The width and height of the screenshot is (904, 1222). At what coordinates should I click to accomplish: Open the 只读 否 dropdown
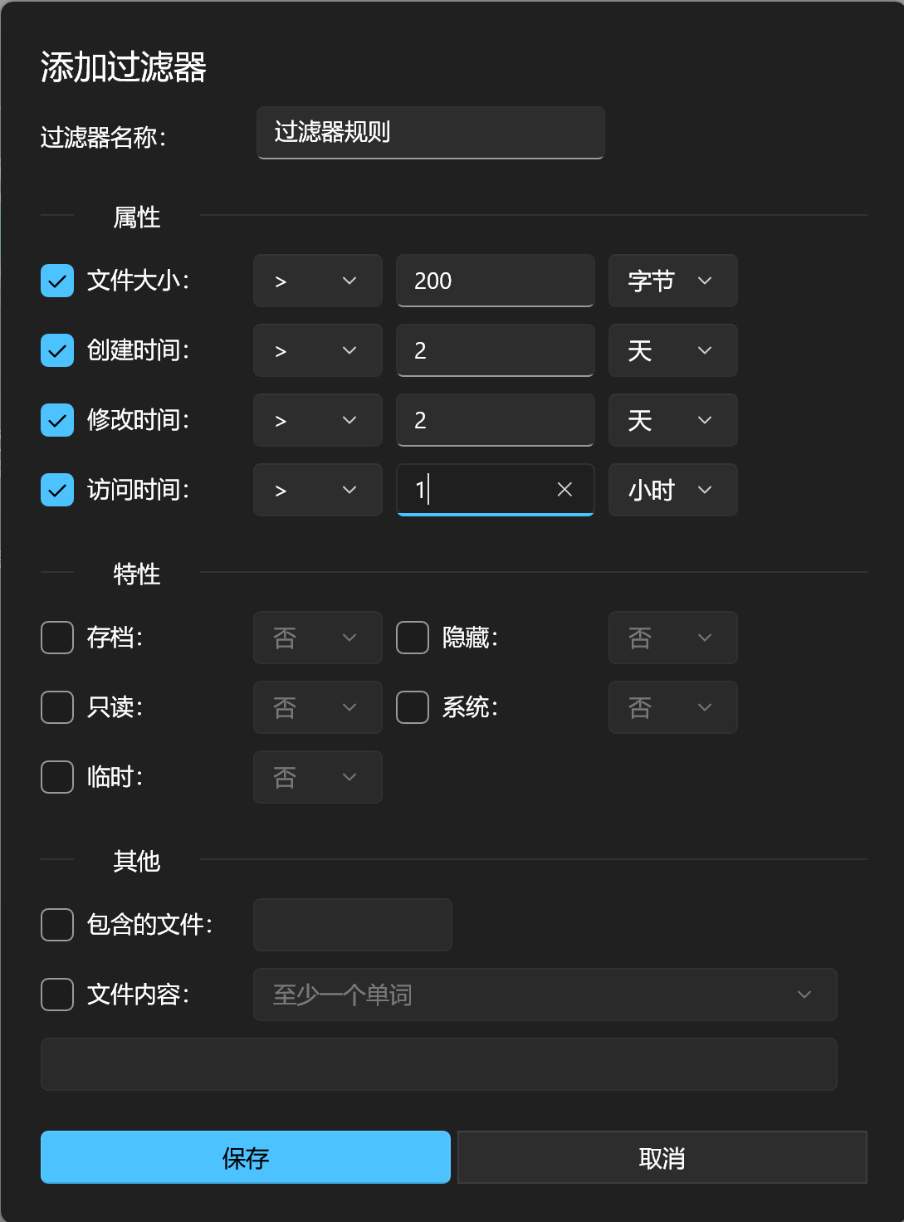click(x=318, y=707)
